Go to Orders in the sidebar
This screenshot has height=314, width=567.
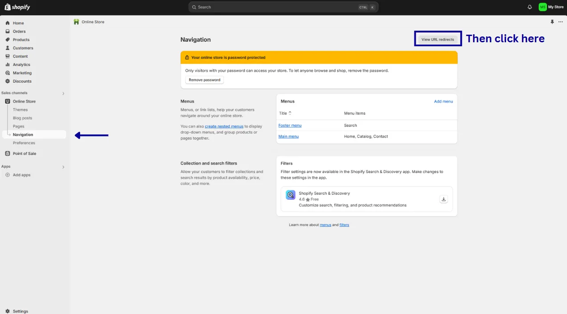(x=19, y=32)
